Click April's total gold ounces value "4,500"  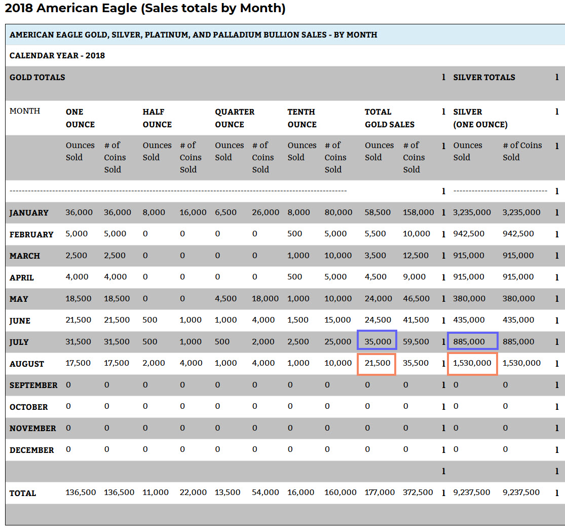click(x=375, y=277)
